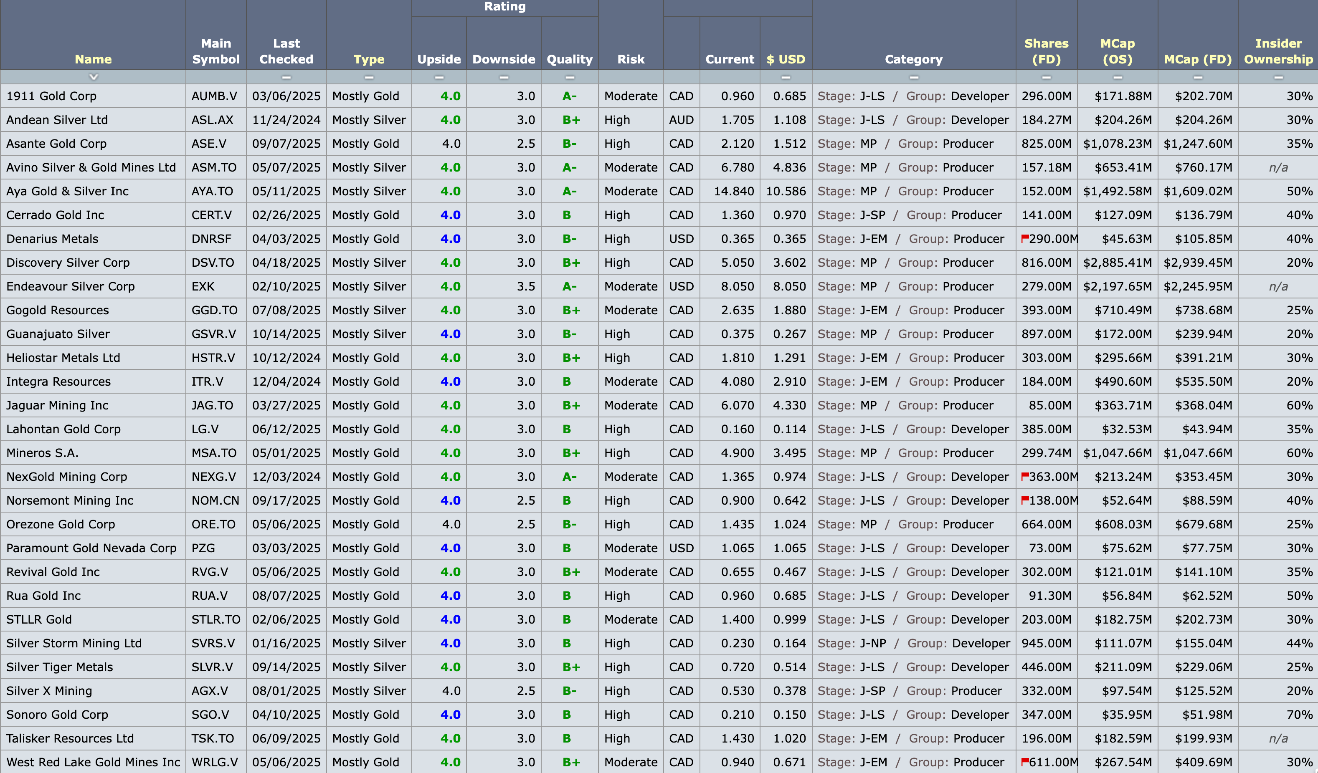The height and width of the screenshot is (773, 1318).
Task: Click sort indicator under MCap (OS) column
Action: pos(1117,77)
